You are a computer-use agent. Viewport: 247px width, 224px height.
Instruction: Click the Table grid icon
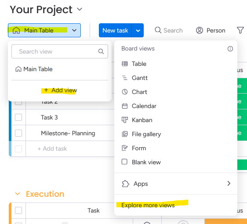125,64
